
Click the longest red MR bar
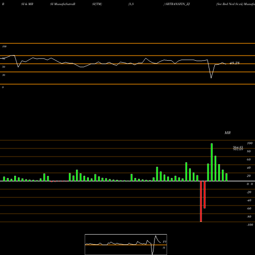(x=201, y=201)
